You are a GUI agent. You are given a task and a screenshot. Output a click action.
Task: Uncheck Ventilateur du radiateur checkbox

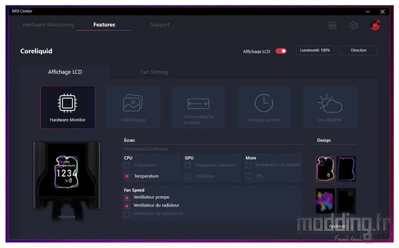(x=127, y=206)
